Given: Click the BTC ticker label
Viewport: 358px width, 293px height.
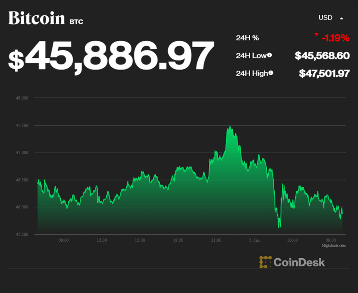Looking at the screenshot, I should [76, 22].
